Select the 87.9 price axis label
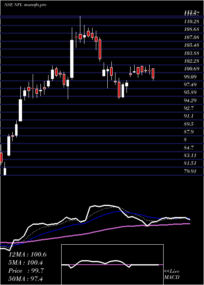The width and height of the screenshot is (204, 285). pos(189,132)
